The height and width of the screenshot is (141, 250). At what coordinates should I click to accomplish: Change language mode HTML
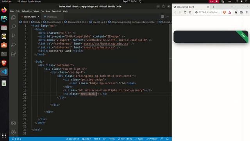111,139
